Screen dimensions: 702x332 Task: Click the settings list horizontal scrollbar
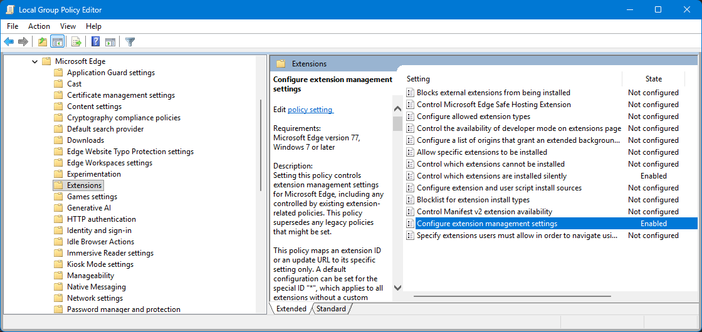512,296
